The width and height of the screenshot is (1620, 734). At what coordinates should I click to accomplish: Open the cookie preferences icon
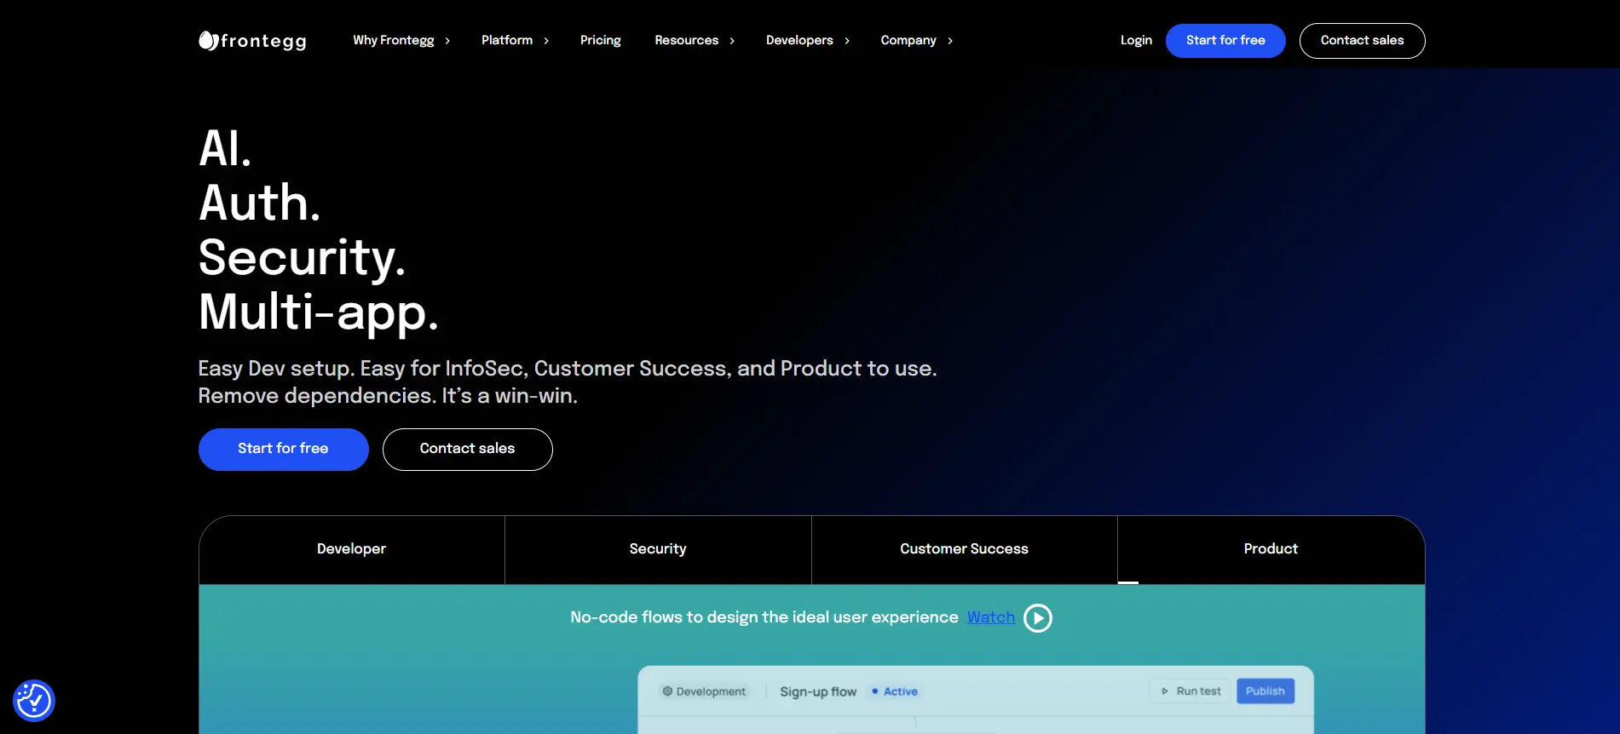tap(34, 701)
